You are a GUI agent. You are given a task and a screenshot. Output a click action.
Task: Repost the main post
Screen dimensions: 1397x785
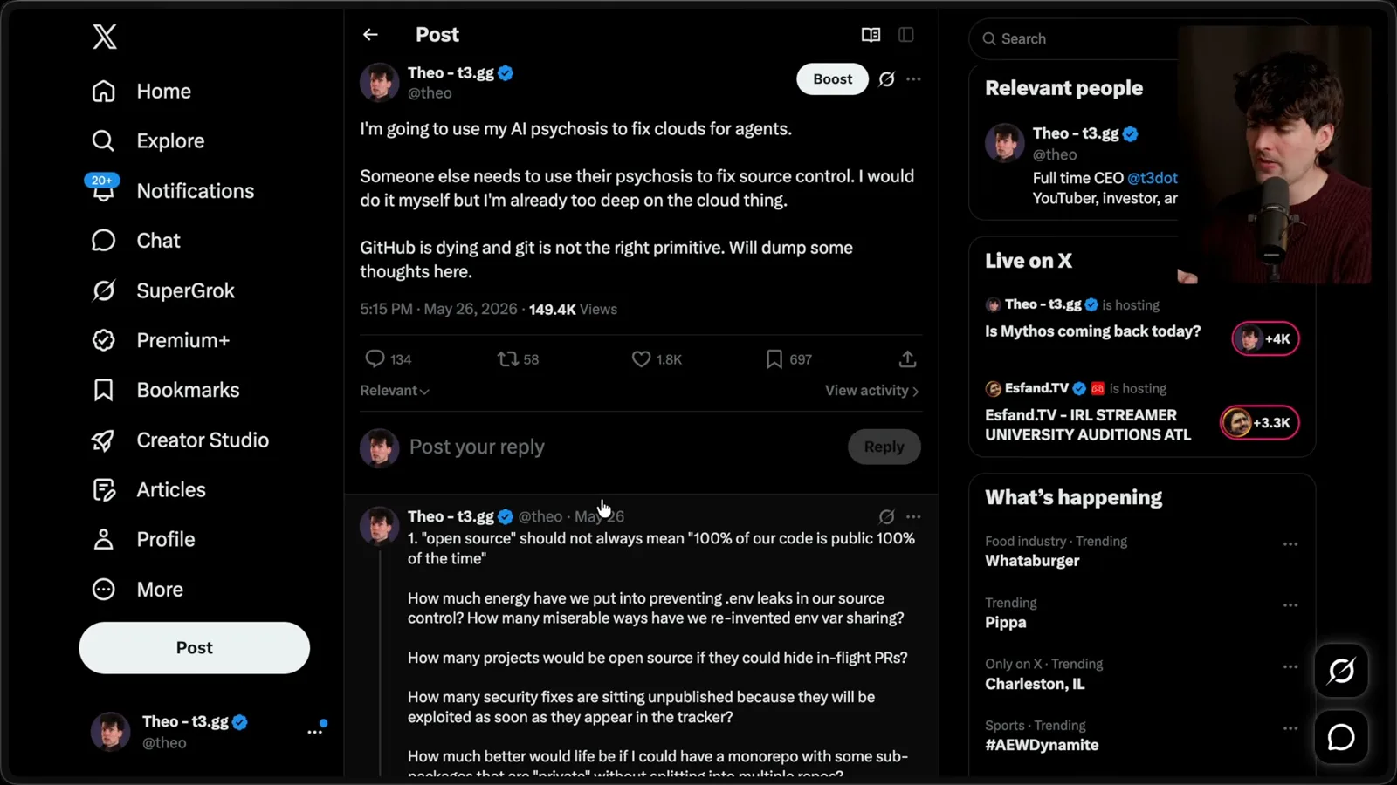(507, 359)
